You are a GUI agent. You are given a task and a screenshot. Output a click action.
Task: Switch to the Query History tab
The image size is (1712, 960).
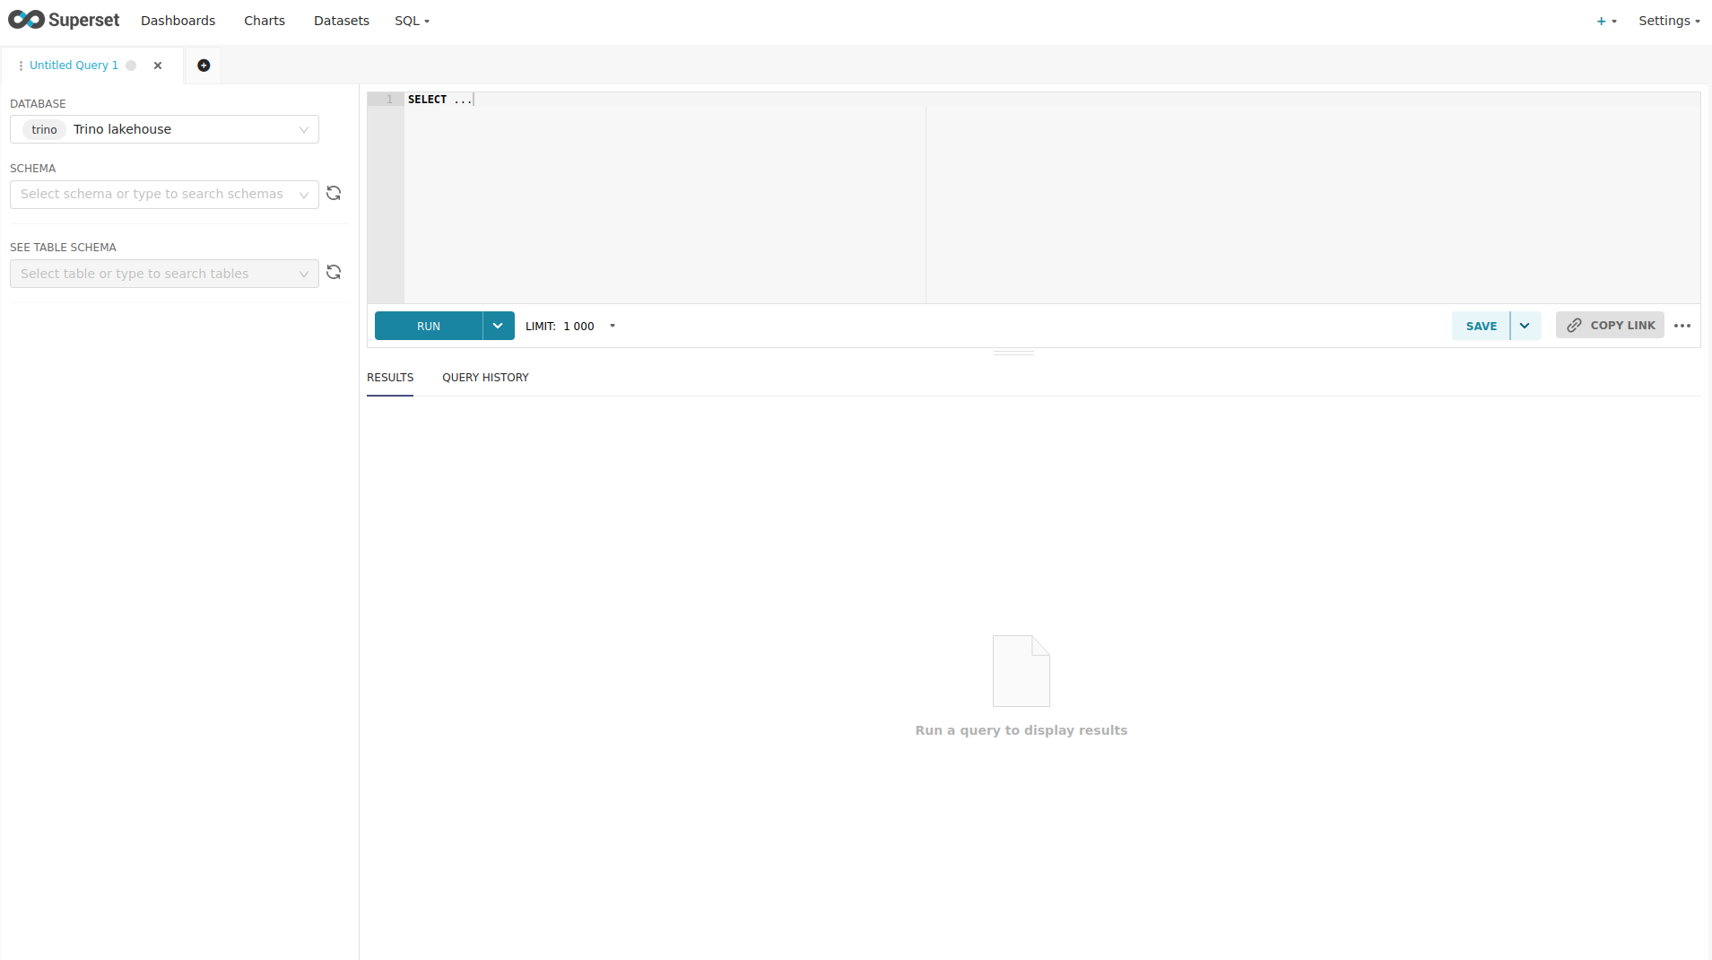(x=485, y=378)
